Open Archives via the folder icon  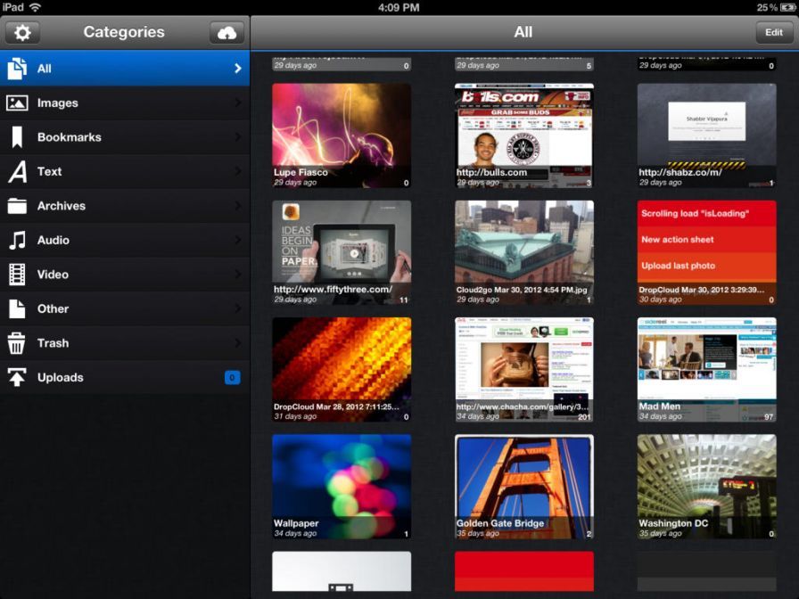point(16,206)
